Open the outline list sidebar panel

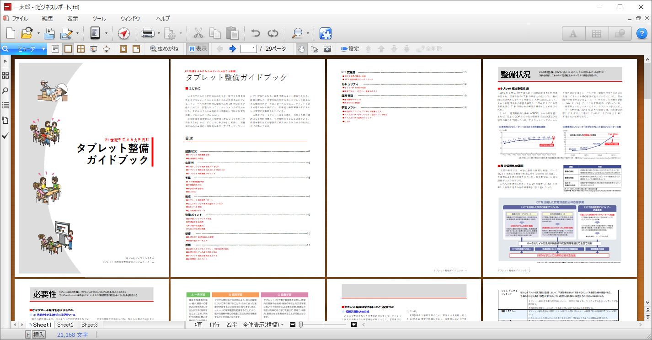5,105
